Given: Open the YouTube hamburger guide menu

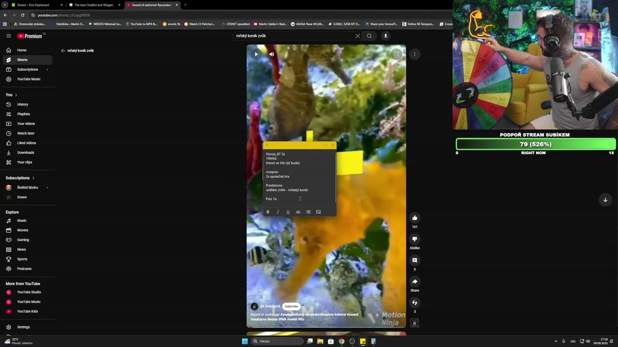Looking at the screenshot, I should click(9, 36).
